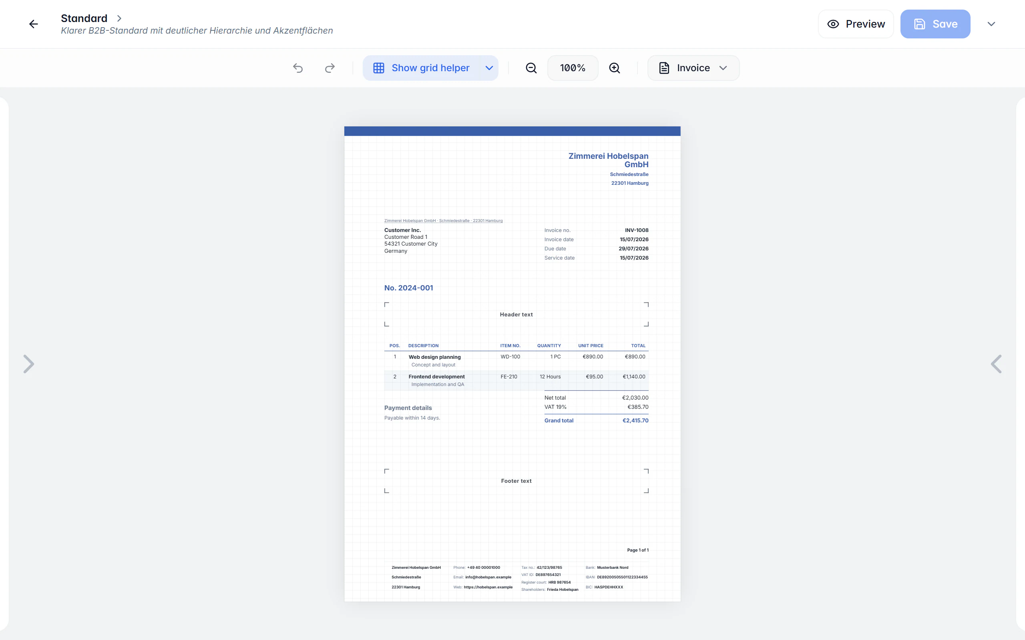Screen dimensions: 1025x640
Task: Zoom out with the minus magnifier
Action: (x=531, y=68)
